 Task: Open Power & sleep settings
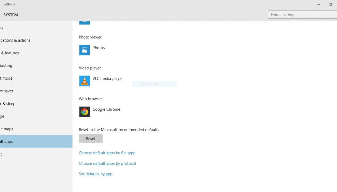click(x=8, y=104)
